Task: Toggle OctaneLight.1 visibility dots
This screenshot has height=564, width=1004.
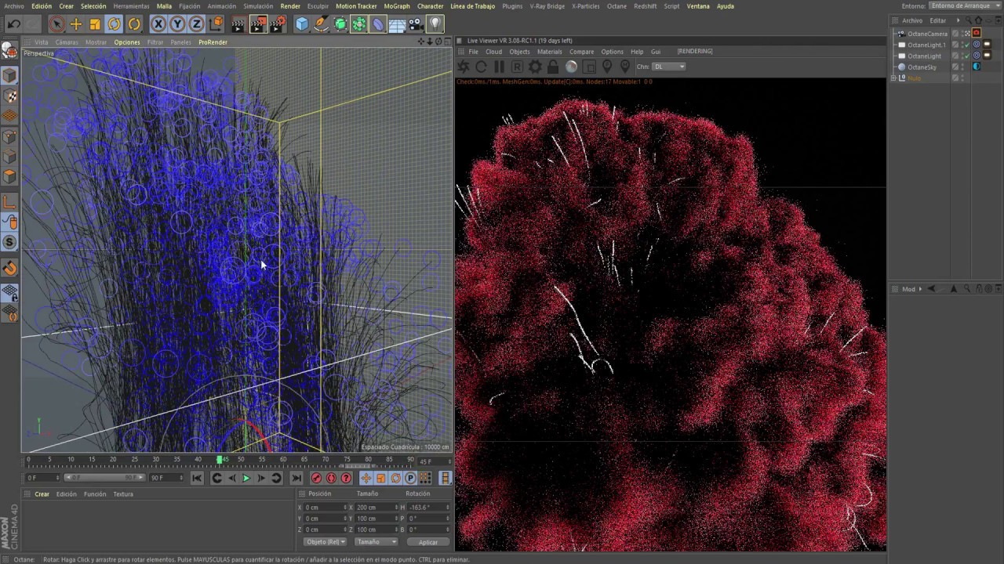Action: [963, 45]
